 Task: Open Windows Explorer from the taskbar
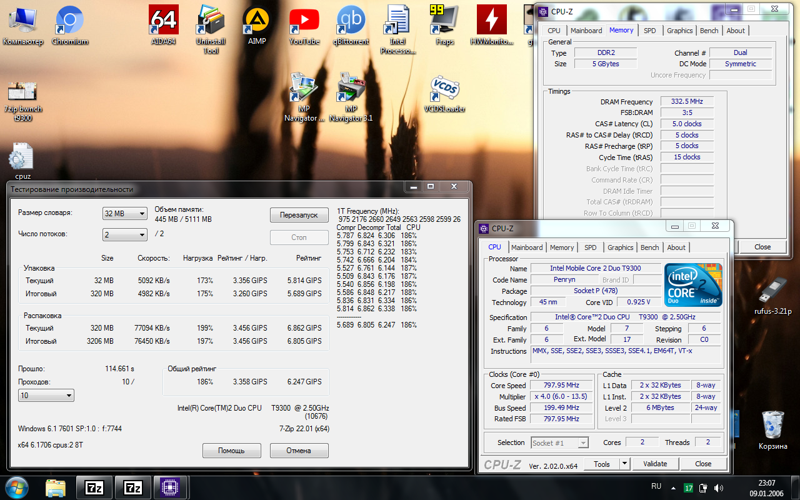56,487
